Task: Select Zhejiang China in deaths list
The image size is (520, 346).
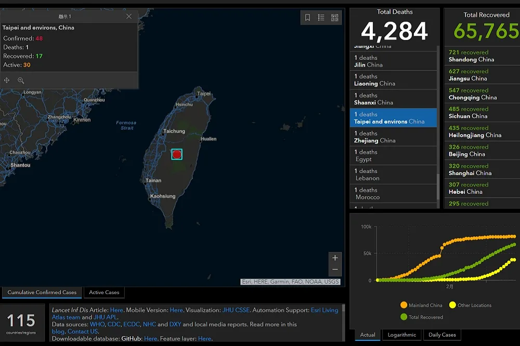Action: [393, 137]
